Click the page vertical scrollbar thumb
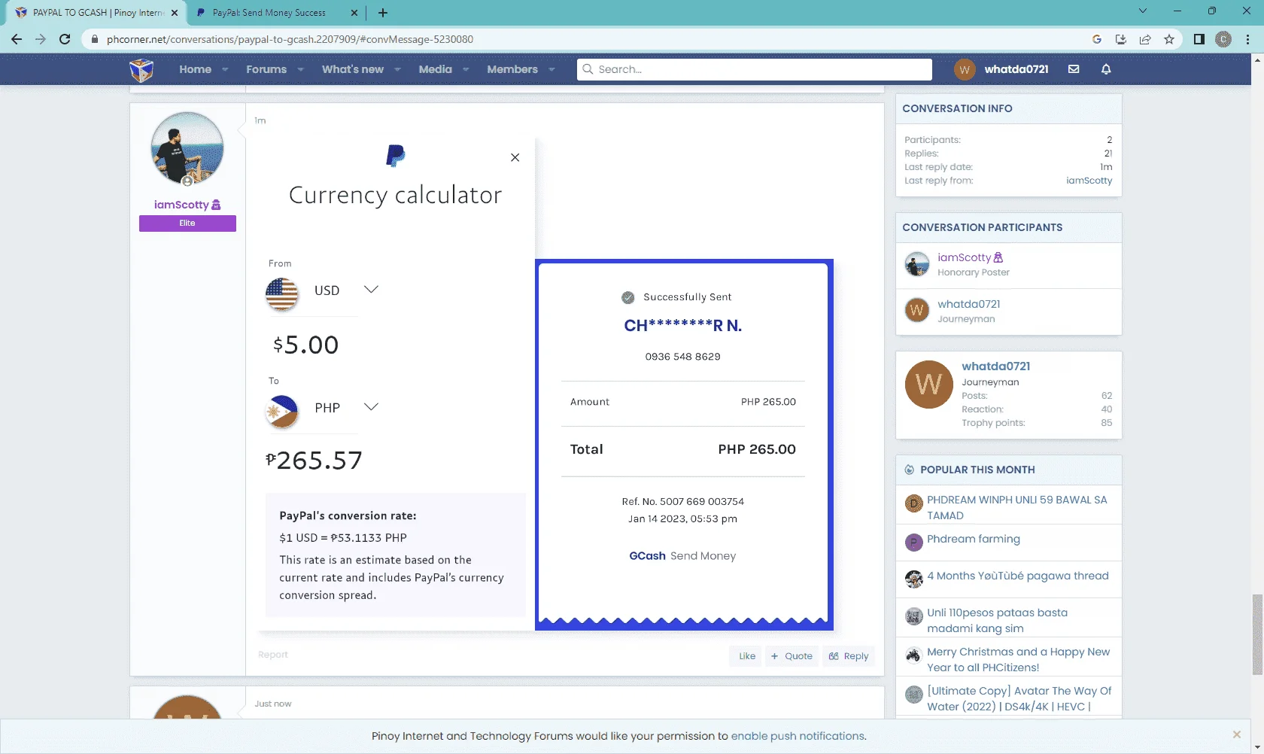 click(1257, 635)
